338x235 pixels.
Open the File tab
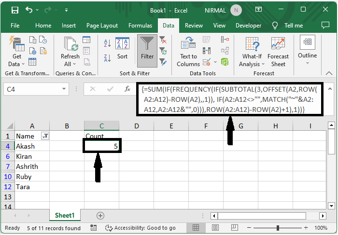click(15, 26)
